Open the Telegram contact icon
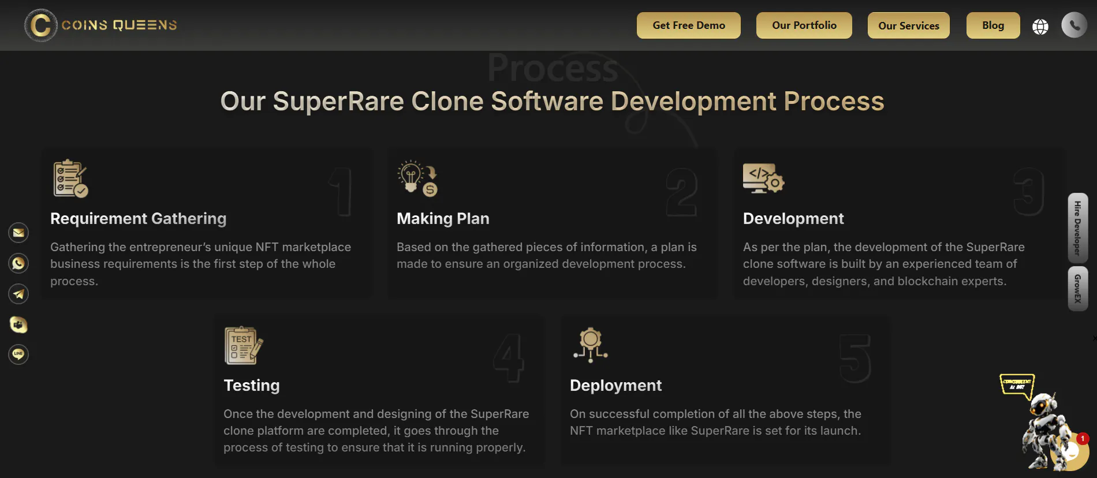1097x478 pixels. [x=18, y=294]
